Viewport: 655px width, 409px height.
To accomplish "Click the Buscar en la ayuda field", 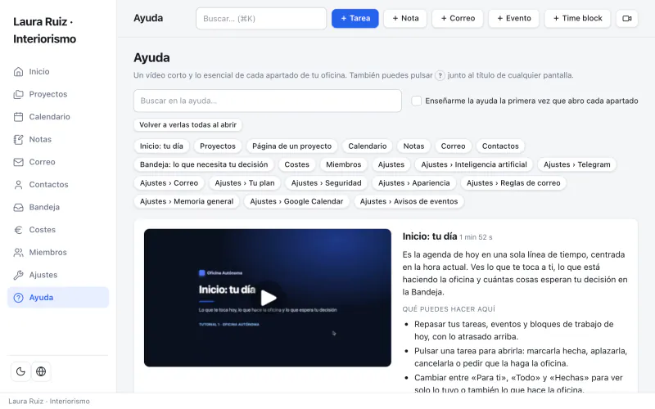I will click(268, 101).
